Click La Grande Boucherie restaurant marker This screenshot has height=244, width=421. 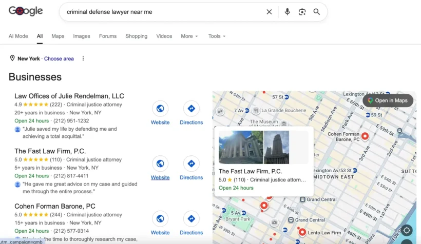[x=256, y=110]
